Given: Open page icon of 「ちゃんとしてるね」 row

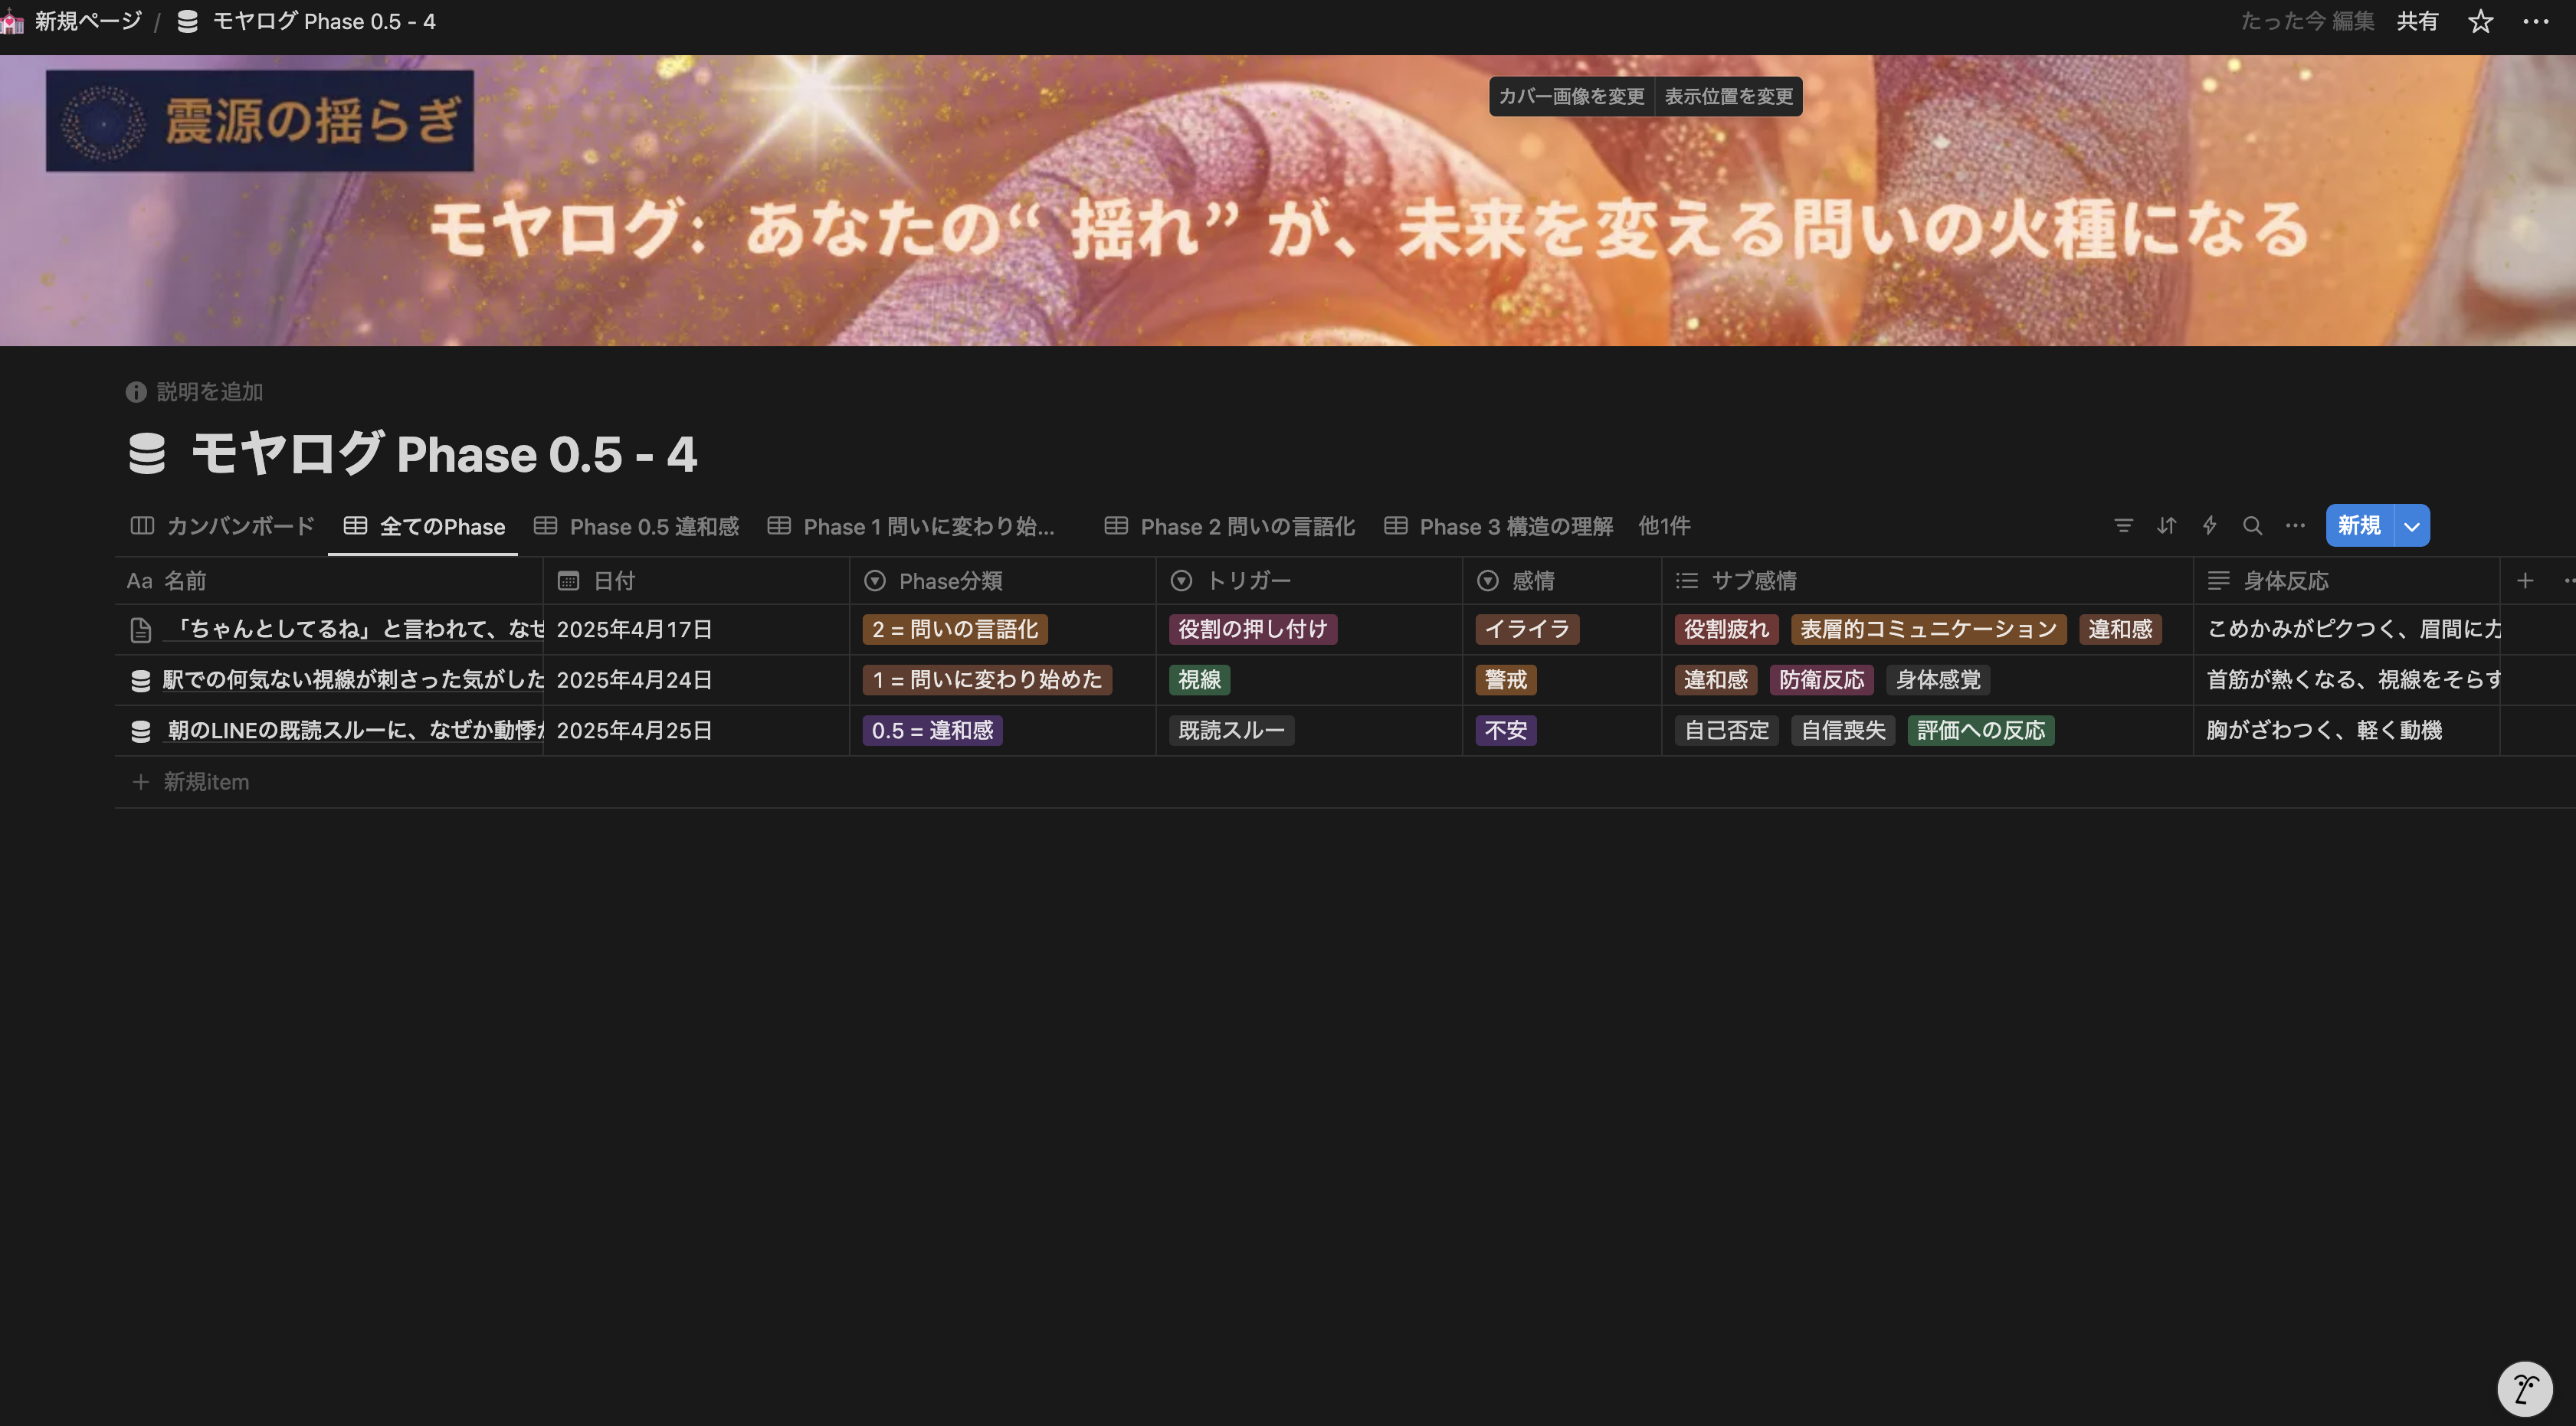Looking at the screenshot, I should (141, 630).
